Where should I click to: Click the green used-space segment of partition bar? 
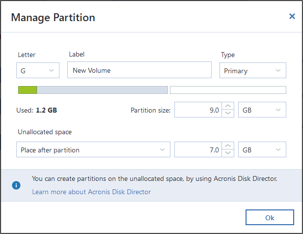28,90
